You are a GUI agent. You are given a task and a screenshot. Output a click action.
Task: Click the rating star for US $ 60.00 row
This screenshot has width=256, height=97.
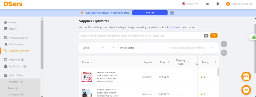click(202, 77)
